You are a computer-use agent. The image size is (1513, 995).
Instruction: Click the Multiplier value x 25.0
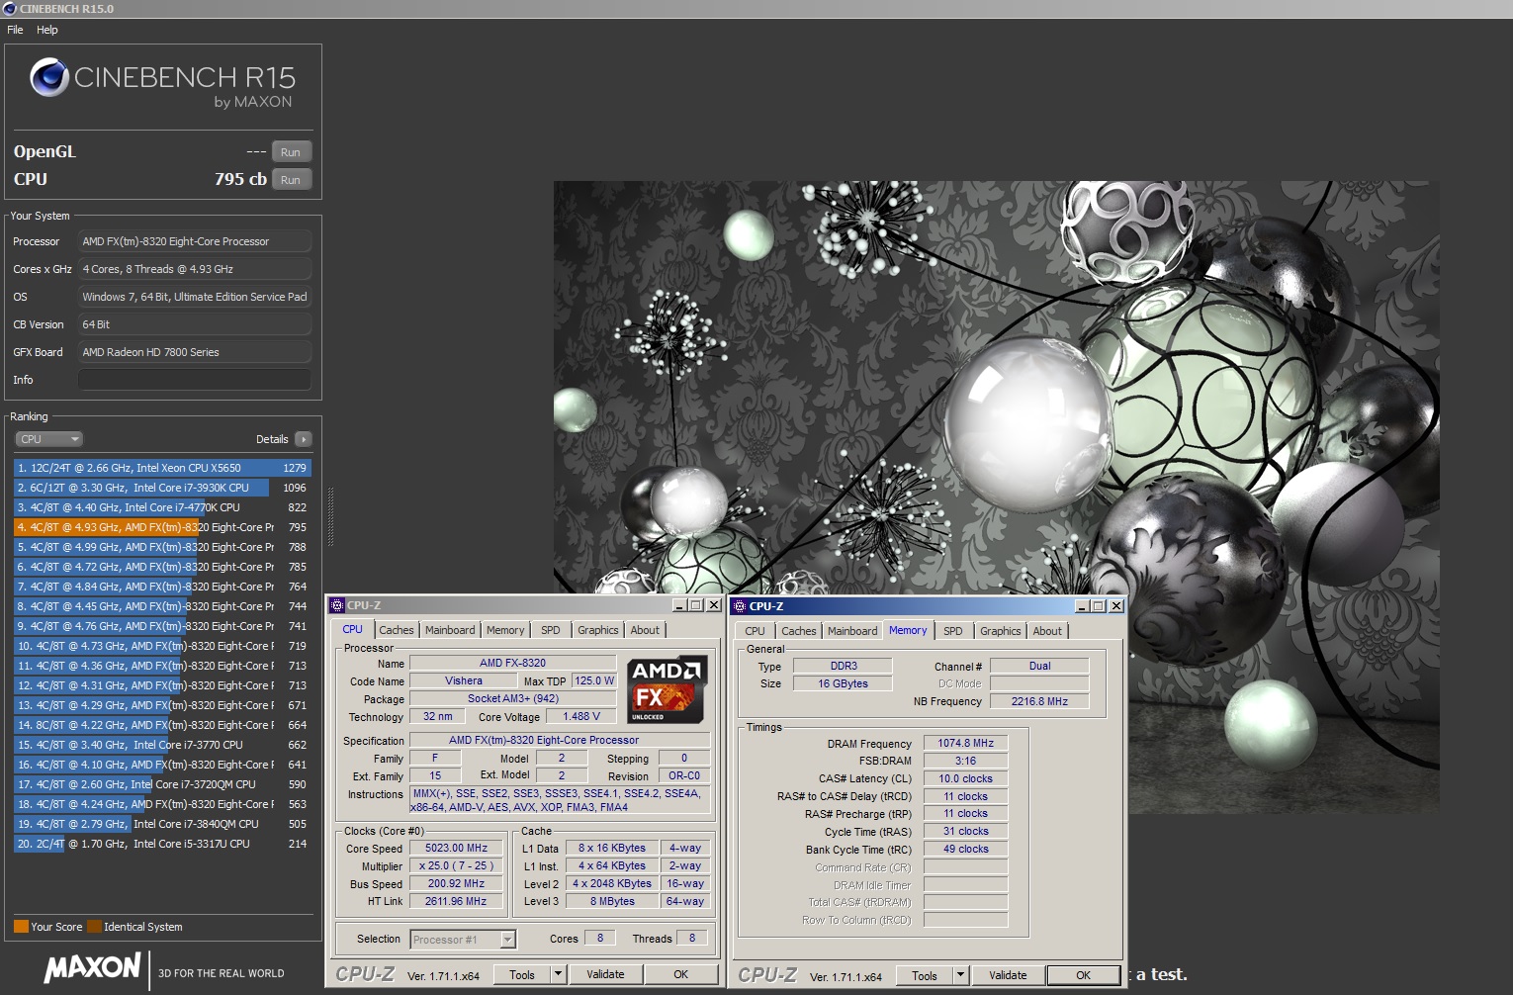(x=457, y=866)
